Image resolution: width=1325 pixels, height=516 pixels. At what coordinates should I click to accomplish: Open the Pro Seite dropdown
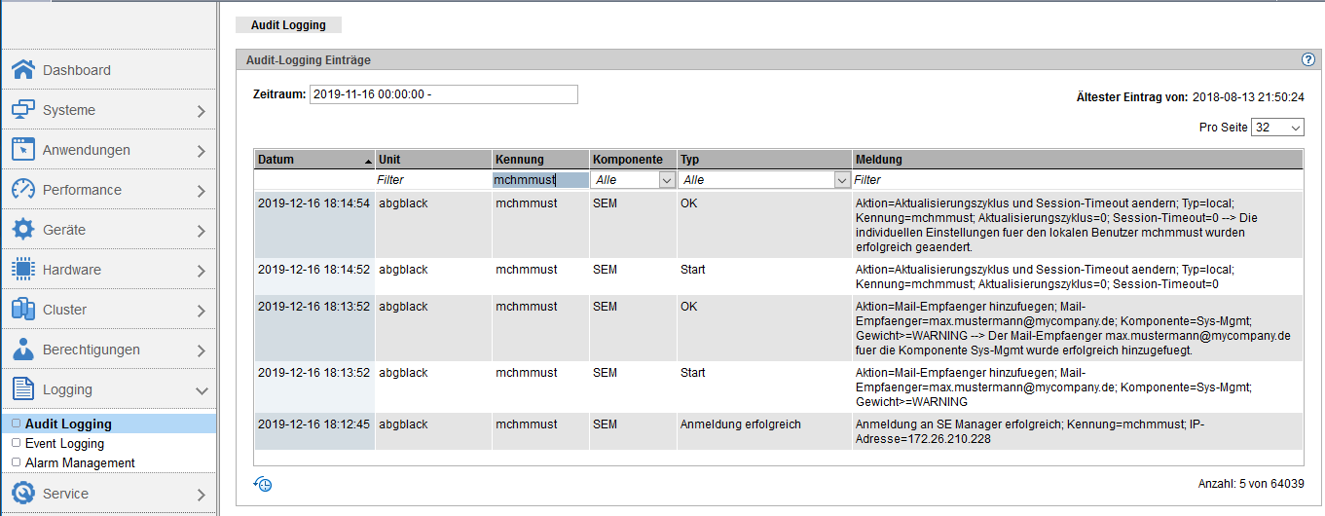click(x=1278, y=128)
